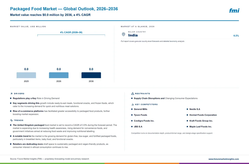Click the 2026 axis label
The width and height of the screenshot is (249, 164).
point(59,81)
